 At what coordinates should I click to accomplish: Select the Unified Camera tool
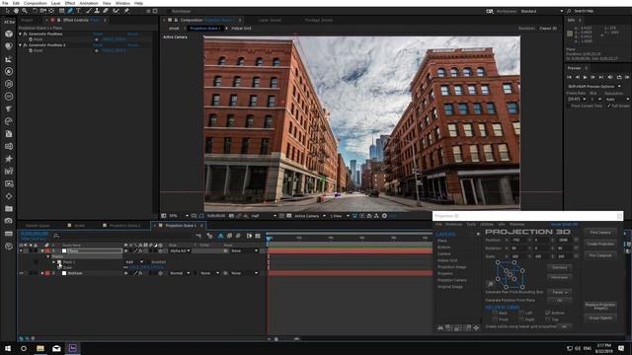(x=42, y=11)
